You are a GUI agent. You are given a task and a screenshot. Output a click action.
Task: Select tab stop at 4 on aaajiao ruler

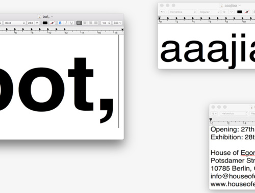[x=193, y=18]
